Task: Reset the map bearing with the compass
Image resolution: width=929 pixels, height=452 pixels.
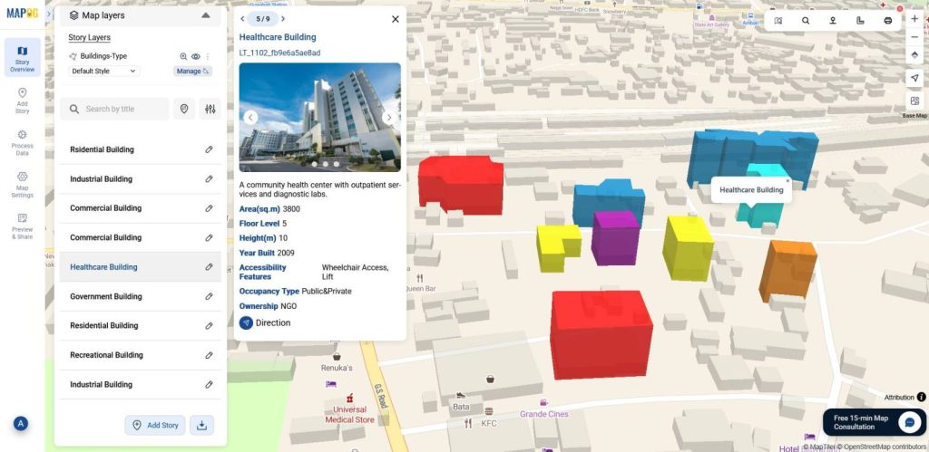Action: coord(914,55)
